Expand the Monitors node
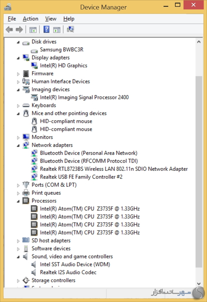Screen dimensions: 207x302 [18, 138]
